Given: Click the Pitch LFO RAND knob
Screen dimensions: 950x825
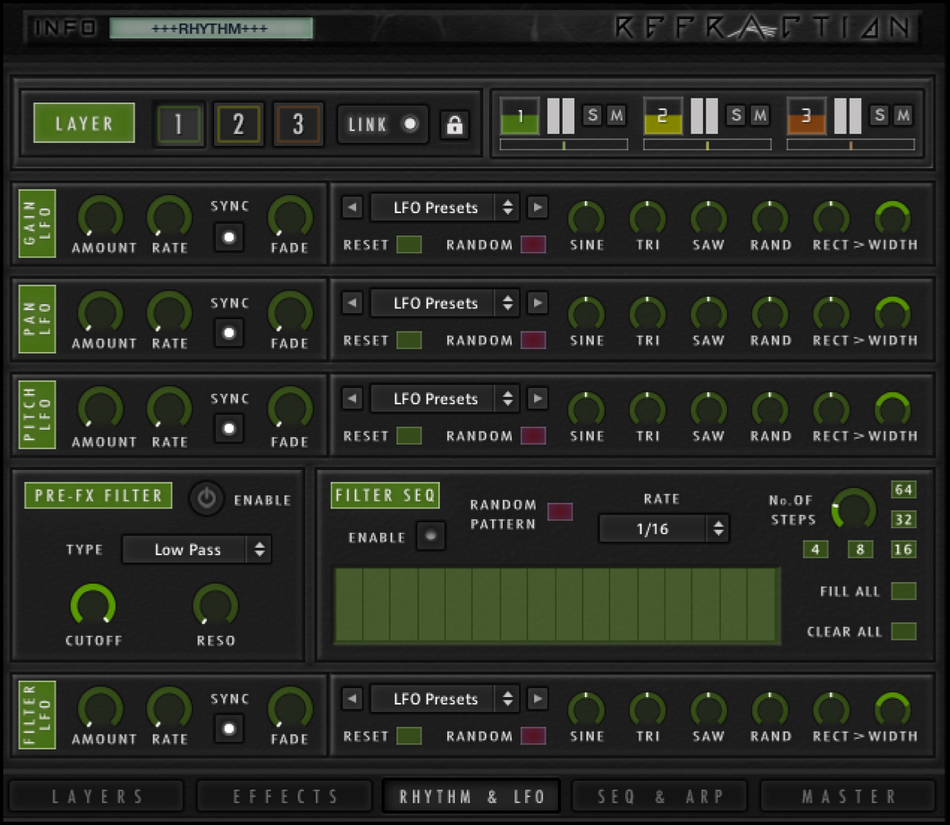Looking at the screenshot, I should click(x=770, y=409).
